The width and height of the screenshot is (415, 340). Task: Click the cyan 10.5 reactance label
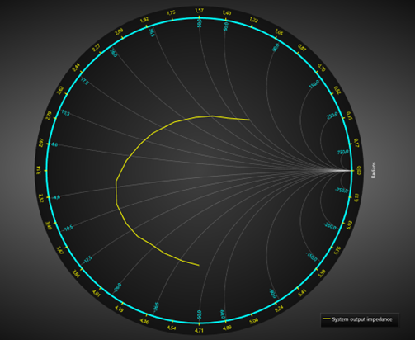pos(66,113)
